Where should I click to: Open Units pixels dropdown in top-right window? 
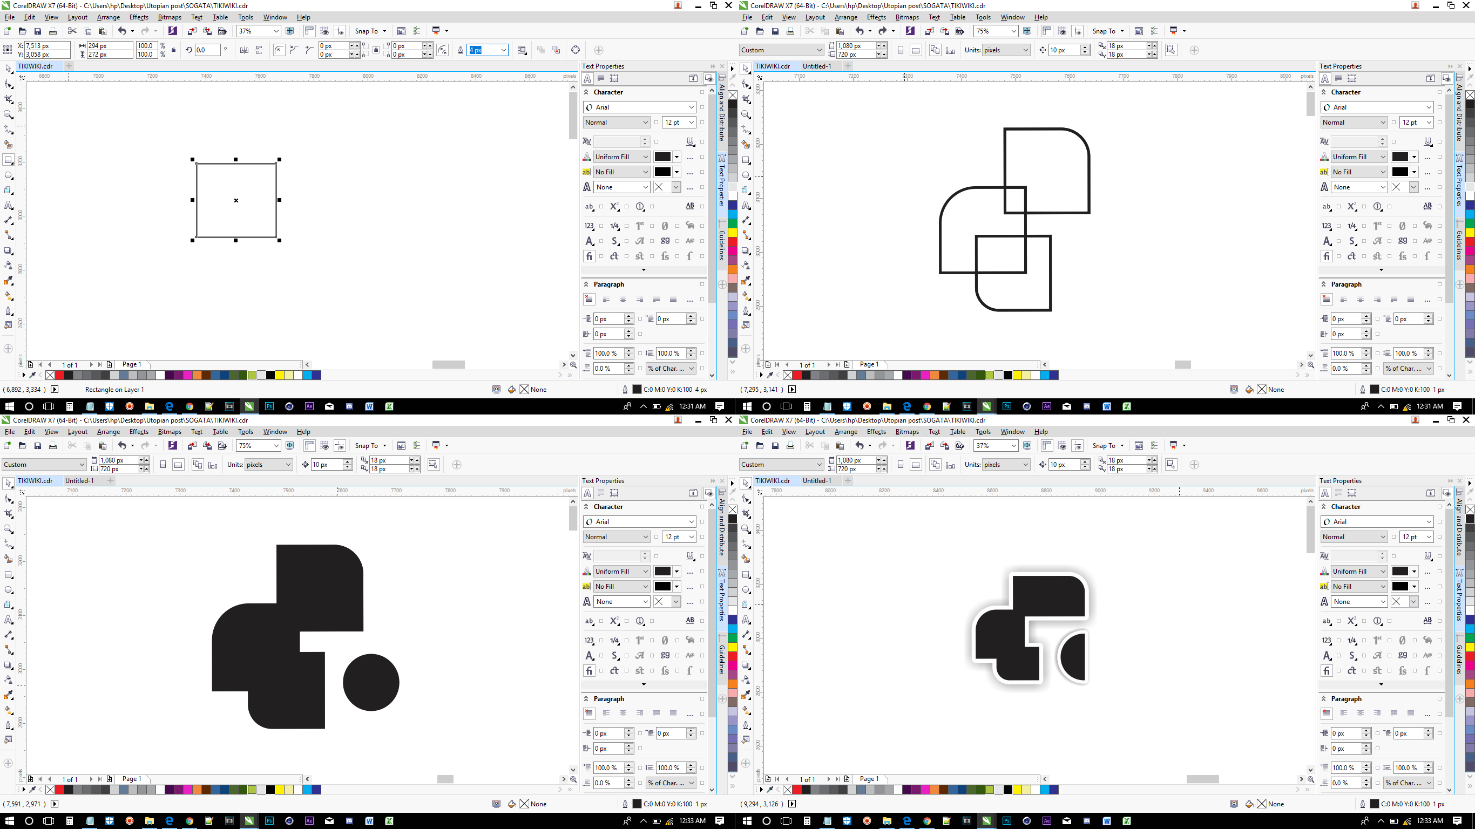tap(1025, 50)
